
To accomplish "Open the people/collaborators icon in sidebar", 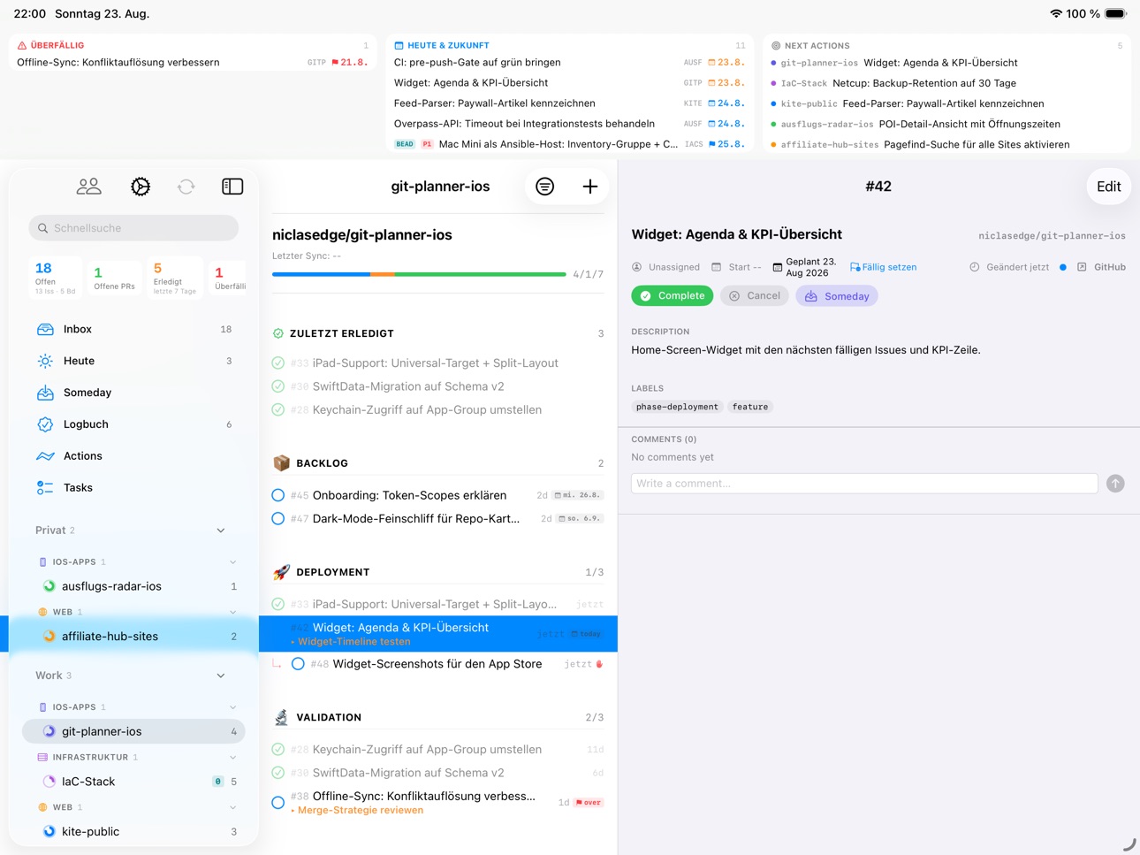I will [x=89, y=187].
